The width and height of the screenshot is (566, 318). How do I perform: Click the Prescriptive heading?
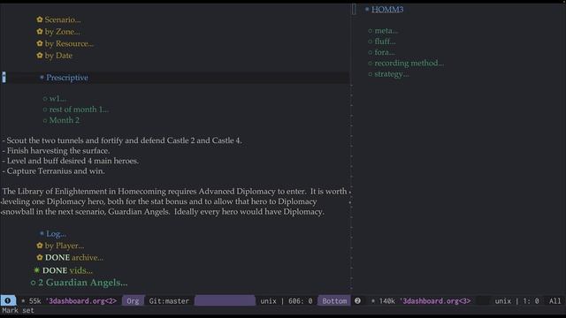click(67, 78)
